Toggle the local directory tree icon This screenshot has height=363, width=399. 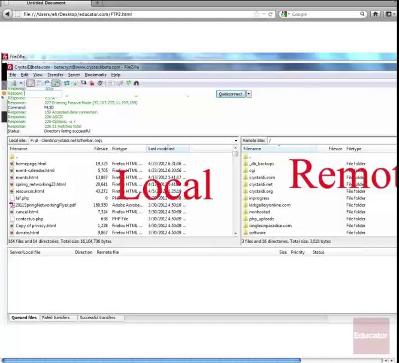tap(39, 83)
